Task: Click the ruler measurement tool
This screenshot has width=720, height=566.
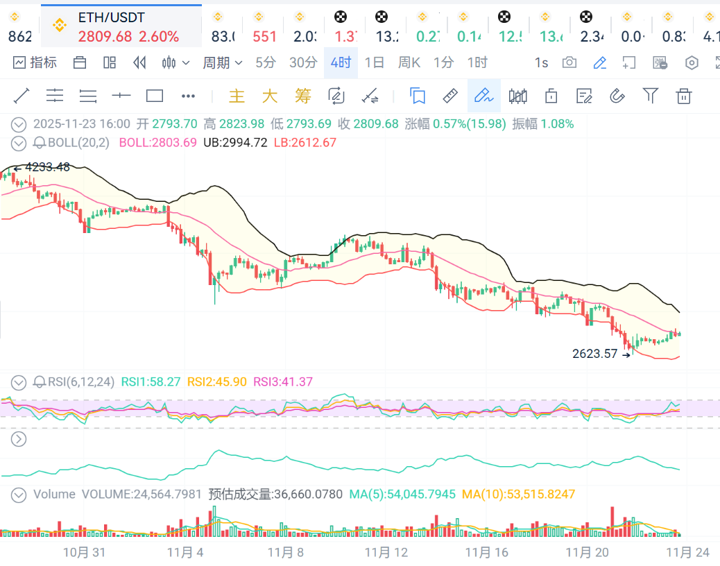Action: [450, 96]
